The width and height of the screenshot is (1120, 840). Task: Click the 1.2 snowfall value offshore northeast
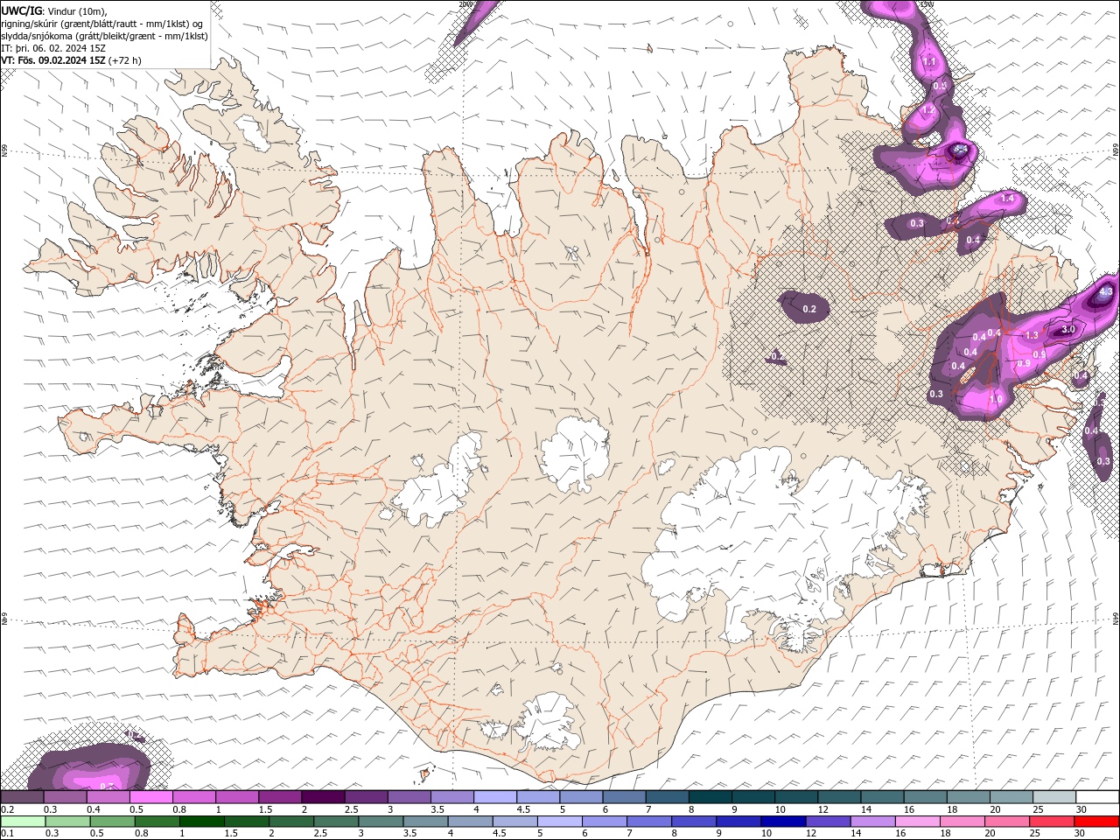tap(929, 110)
